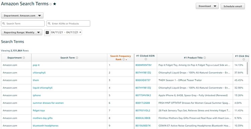This screenshot has width=251, height=129.
Task: Click the favorite star next to the title
Action: coord(55,4)
